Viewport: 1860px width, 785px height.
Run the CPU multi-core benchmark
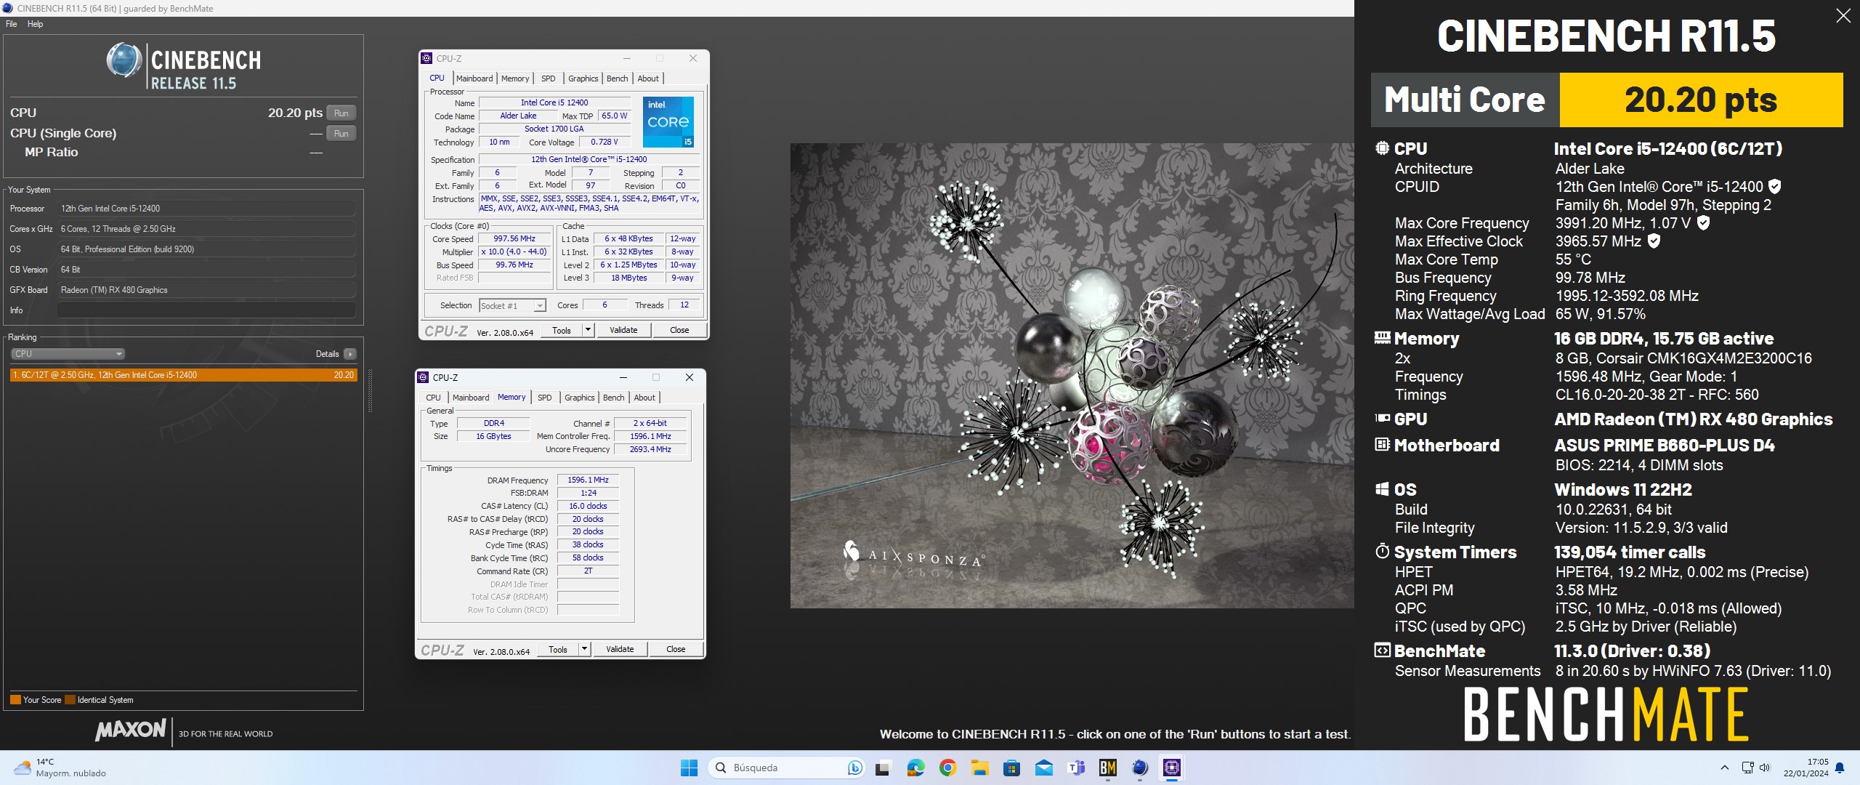[x=341, y=113]
